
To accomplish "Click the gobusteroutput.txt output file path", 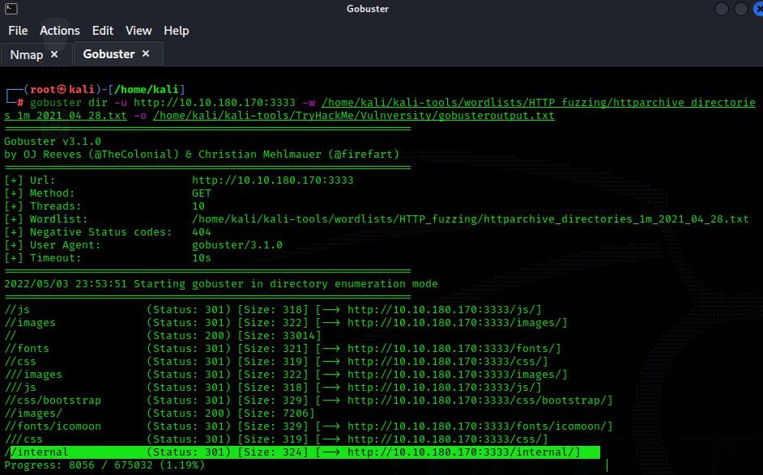I will pos(353,116).
